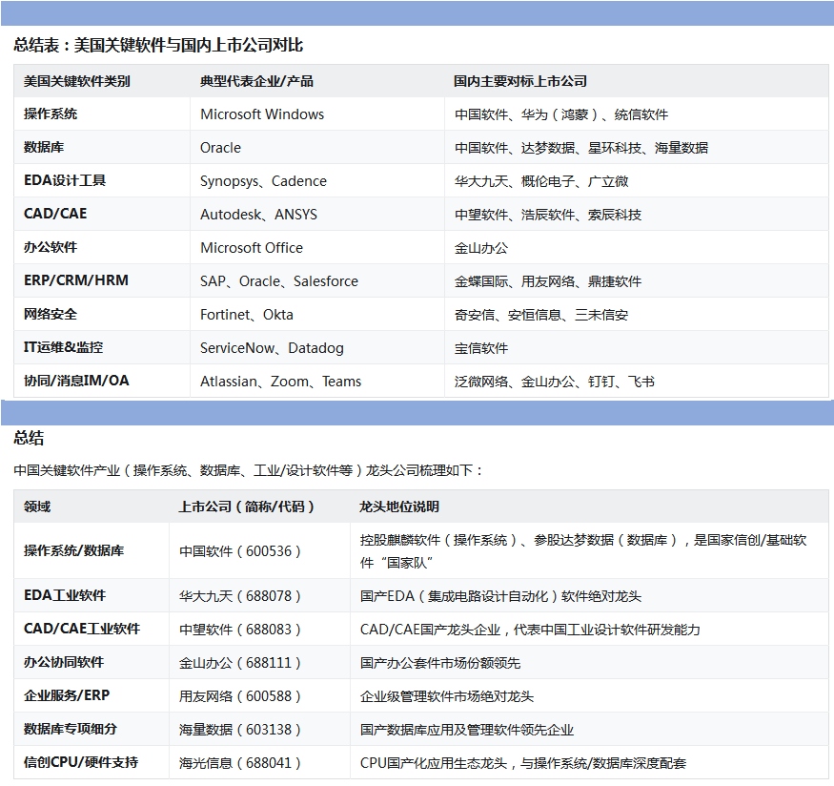This screenshot has width=834, height=786.
Task: Click the 企业服务/ERP row label
Action: pos(67,695)
